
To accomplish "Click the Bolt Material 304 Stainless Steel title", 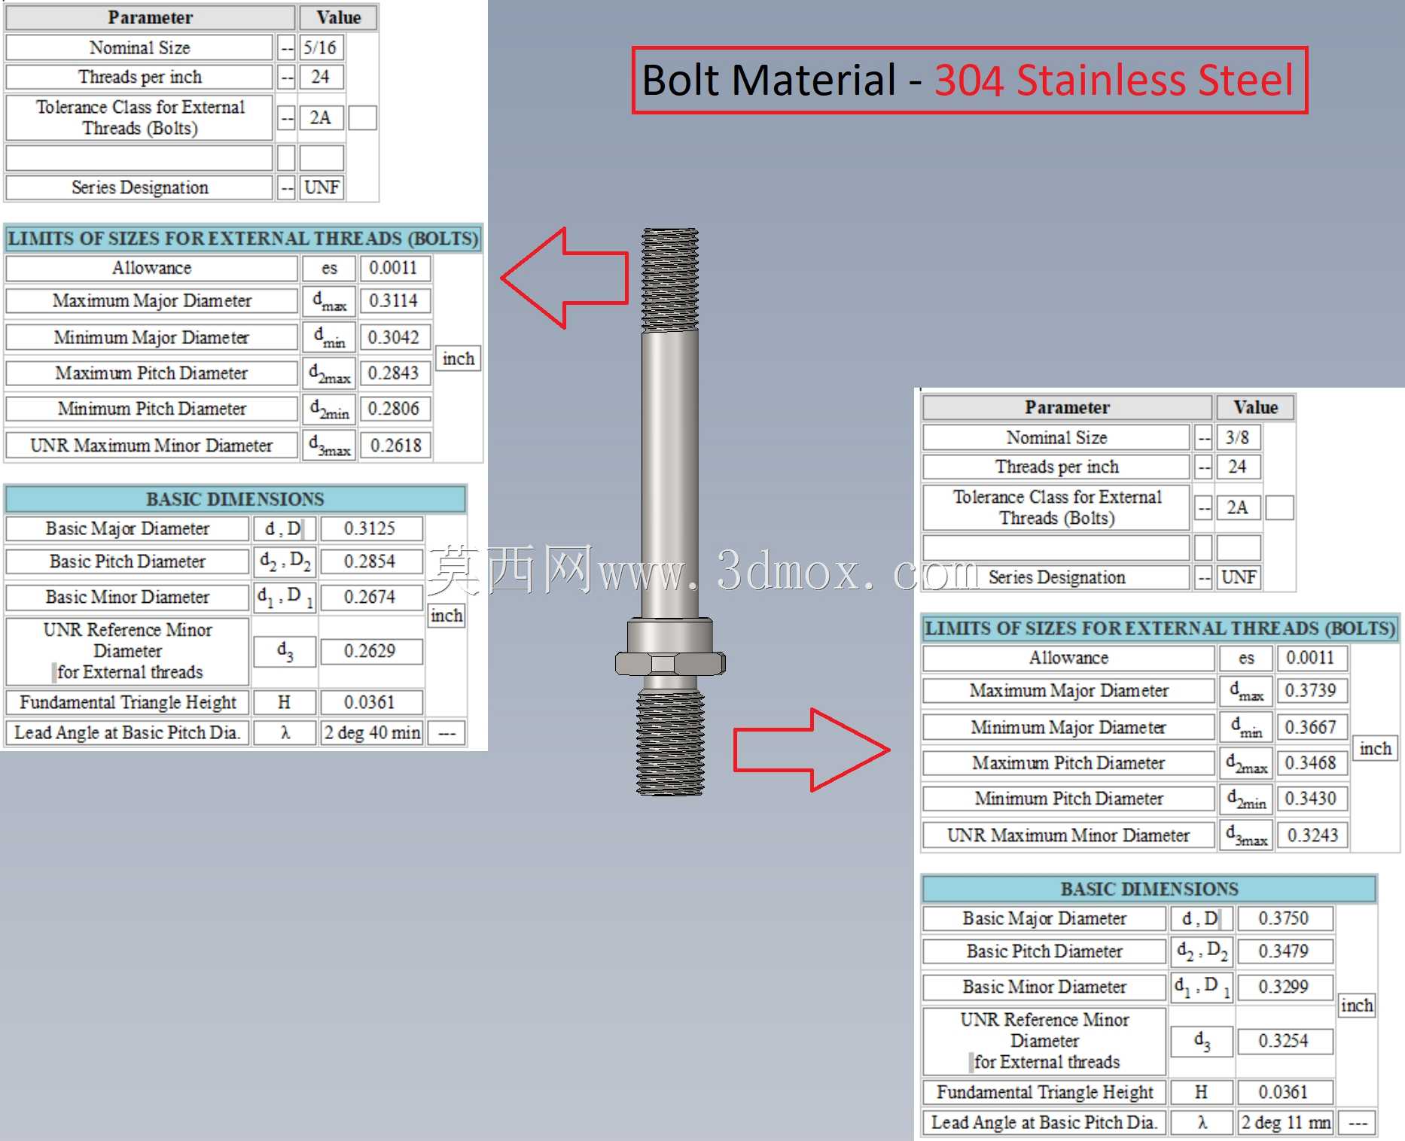I will coord(969,81).
